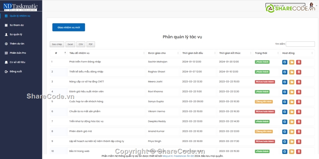
Task: Delete task Lập kế hoạch sự kiện kỷ niệm
Action: point(299,142)
